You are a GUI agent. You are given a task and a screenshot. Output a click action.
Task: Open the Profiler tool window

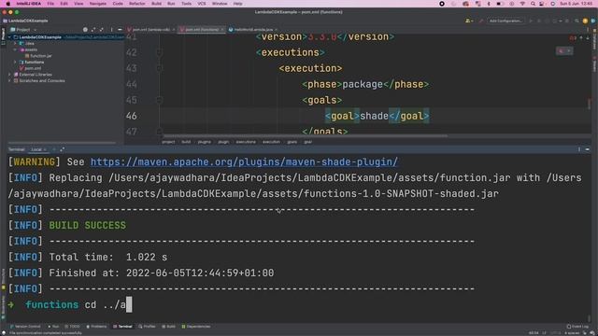[x=147, y=327]
